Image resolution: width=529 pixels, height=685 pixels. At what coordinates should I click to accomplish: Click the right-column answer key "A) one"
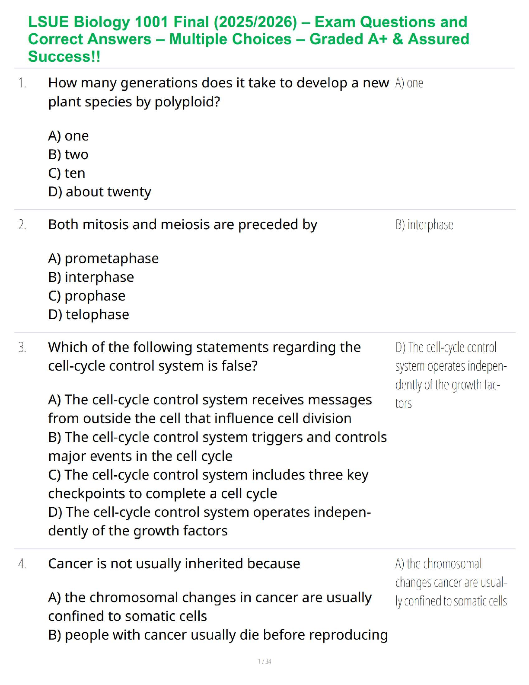click(409, 83)
